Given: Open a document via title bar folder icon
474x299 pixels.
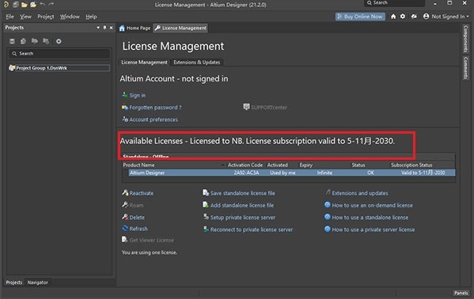Looking at the screenshot, I should coord(25,5).
